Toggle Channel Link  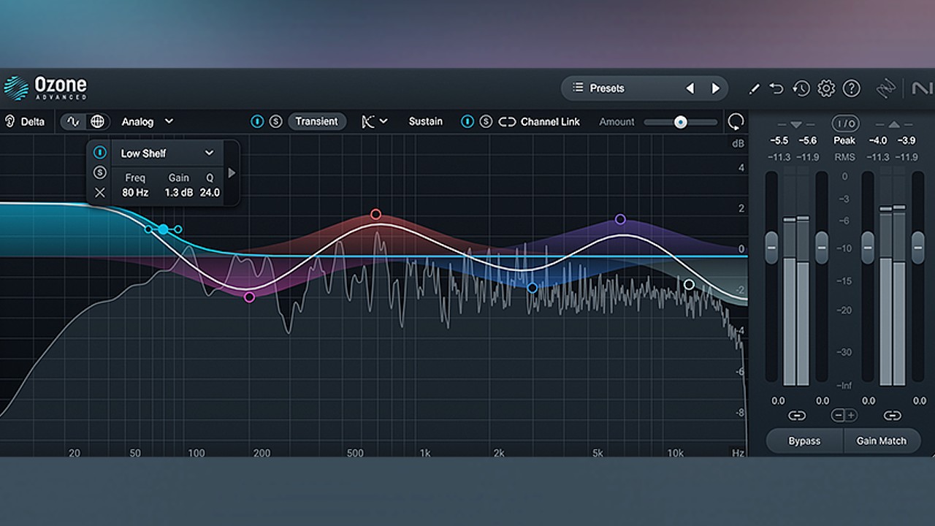[539, 121]
